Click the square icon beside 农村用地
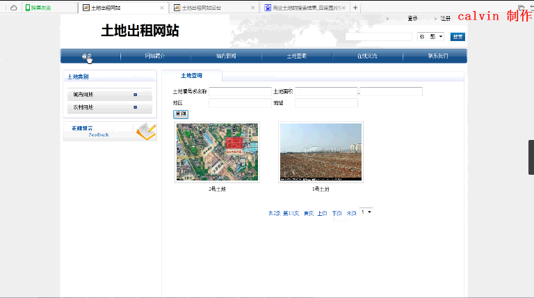The width and height of the screenshot is (534, 298). [135, 107]
